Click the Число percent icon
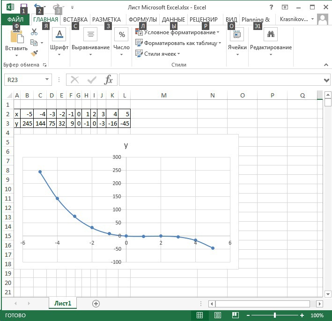Screen dimensions: 332x321 [122, 34]
